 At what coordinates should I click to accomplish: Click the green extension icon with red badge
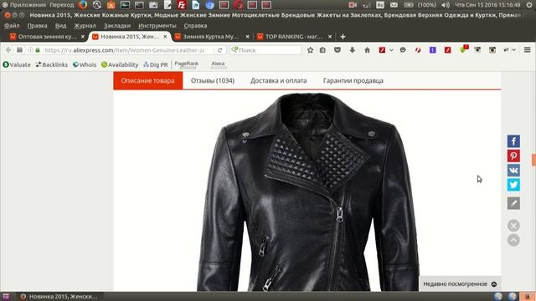coord(463,49)
